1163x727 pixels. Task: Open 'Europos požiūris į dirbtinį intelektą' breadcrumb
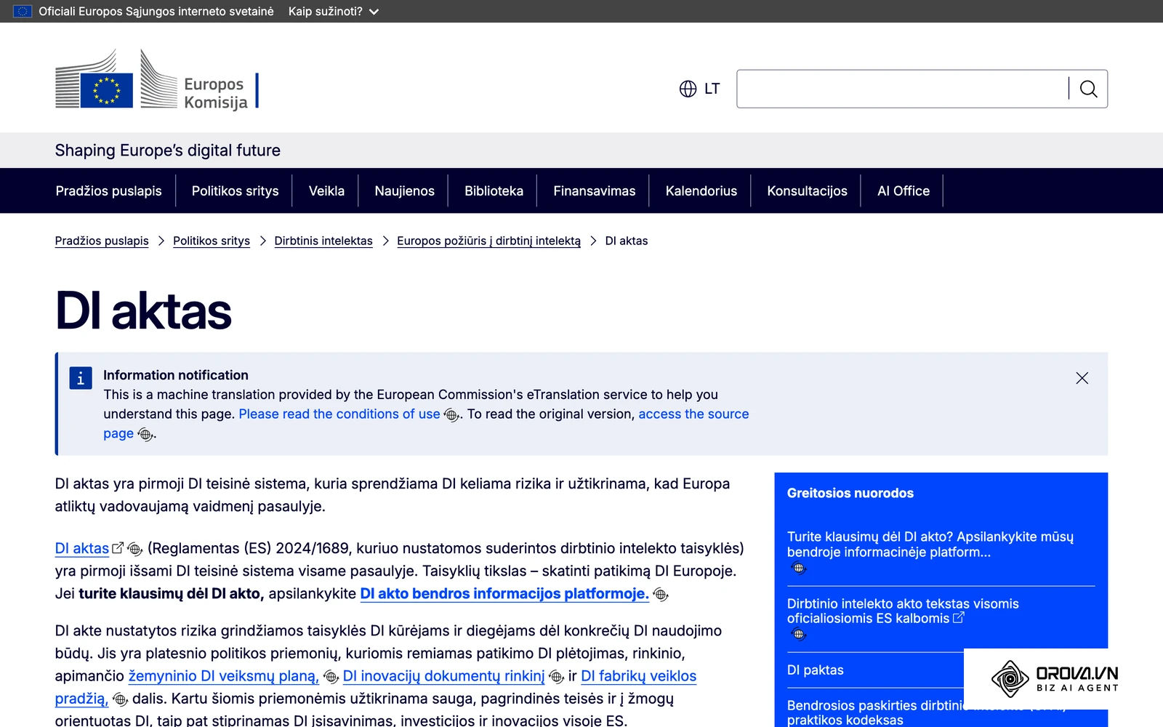point(489,241)
